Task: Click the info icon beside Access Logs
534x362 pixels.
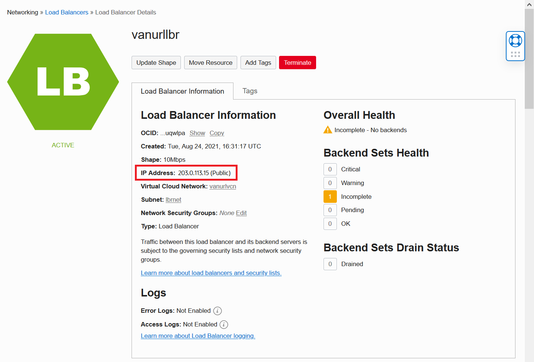Action: point(224,324)
